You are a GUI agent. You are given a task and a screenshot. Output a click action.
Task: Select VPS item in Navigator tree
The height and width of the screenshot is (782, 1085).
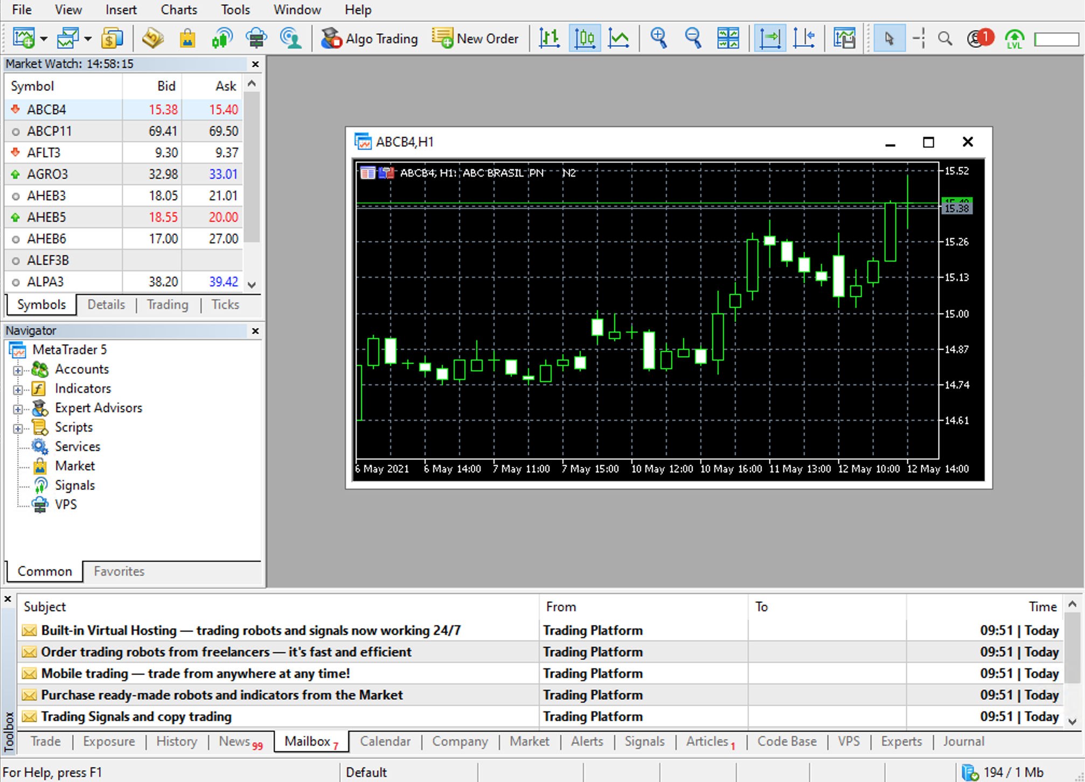[x=65, y=505]
